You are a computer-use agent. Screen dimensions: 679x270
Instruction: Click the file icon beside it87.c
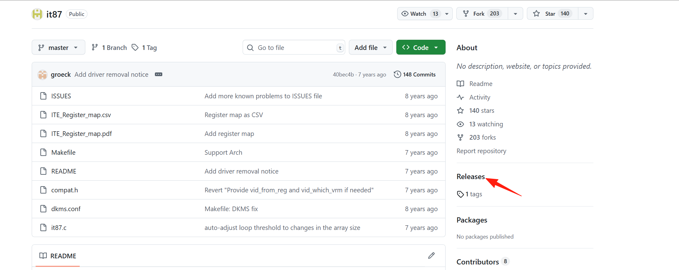click(x=43, y=227)
